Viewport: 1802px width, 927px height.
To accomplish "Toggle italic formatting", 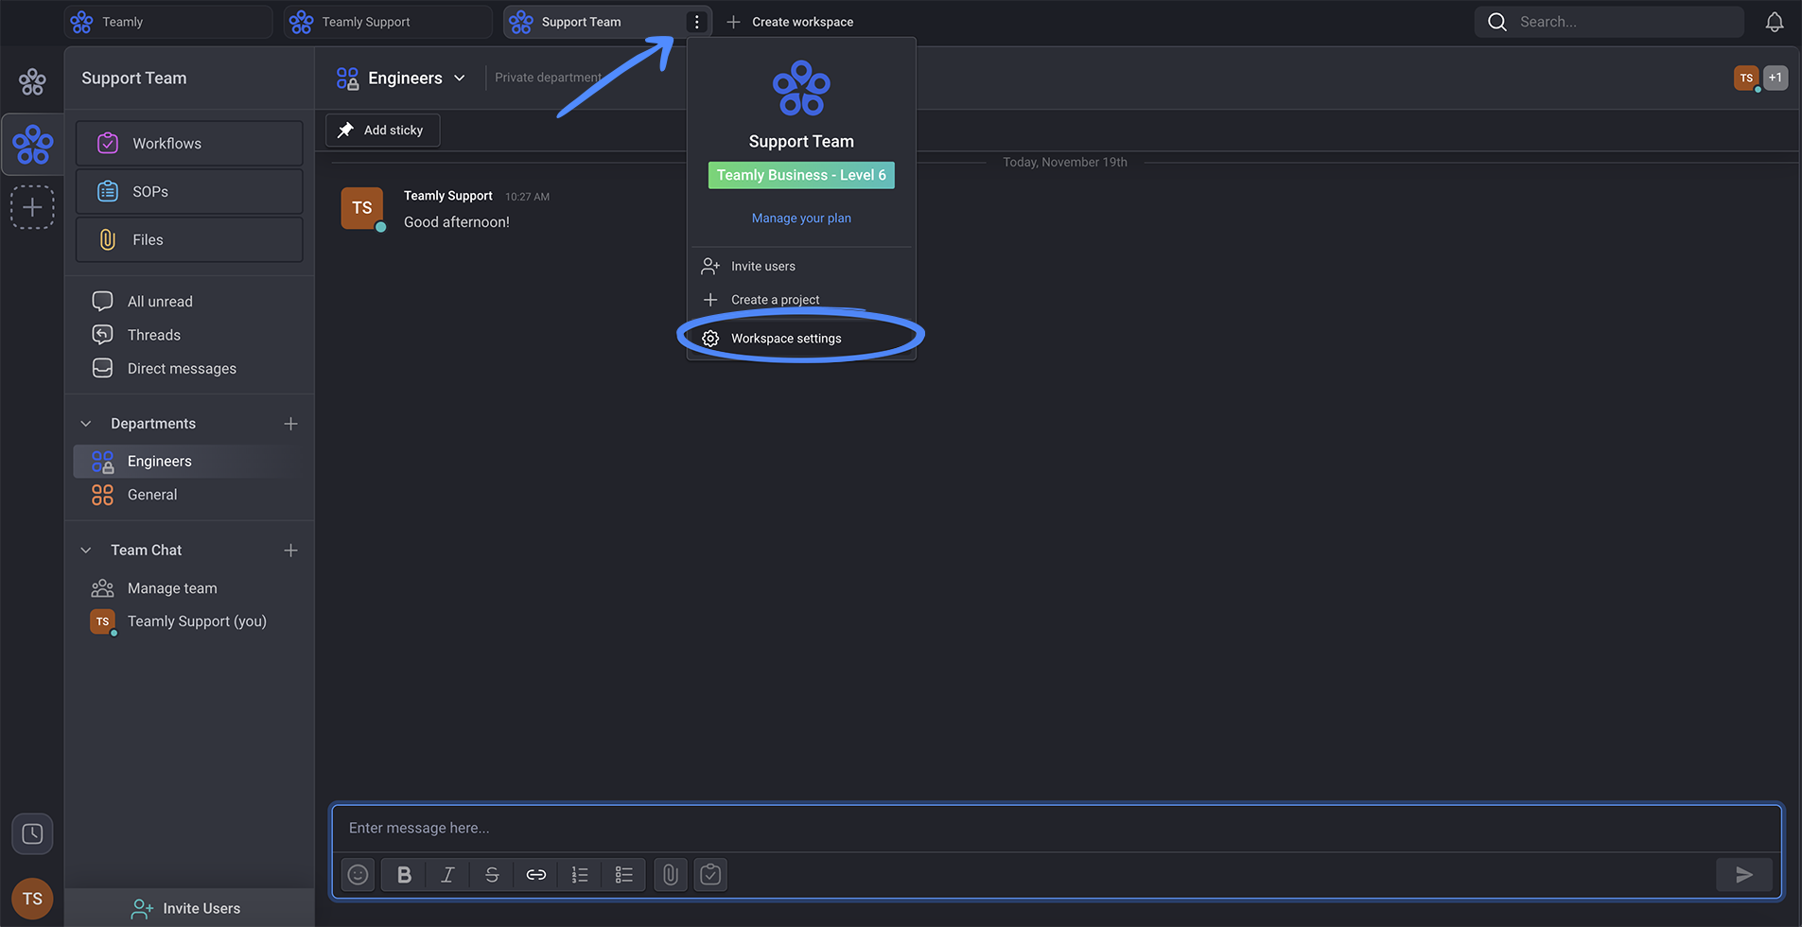I will 447,875.
